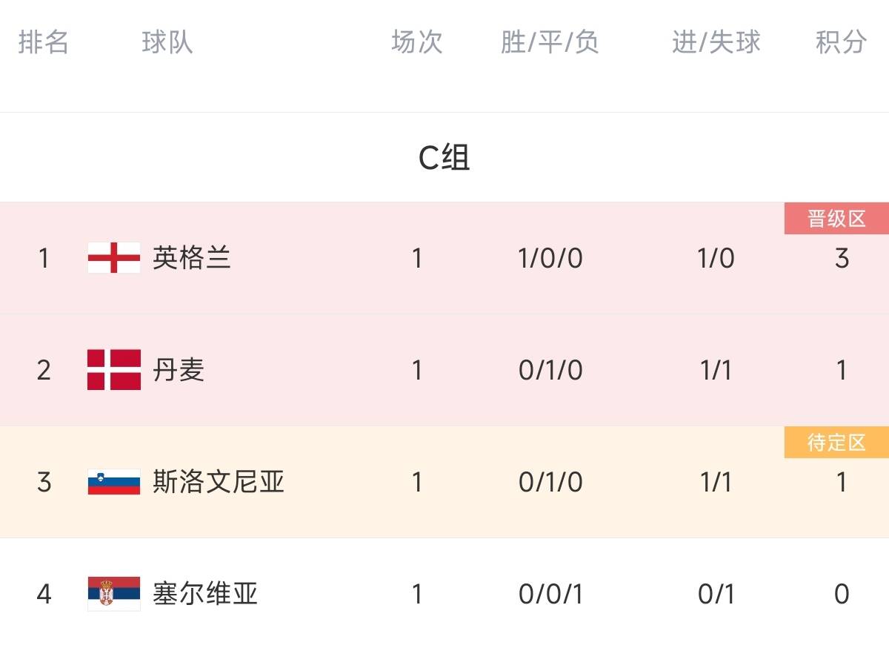This screenshot has width=889, height=648.
Task: Select team name 斯洛文尼亚
Action: point(219,482)
